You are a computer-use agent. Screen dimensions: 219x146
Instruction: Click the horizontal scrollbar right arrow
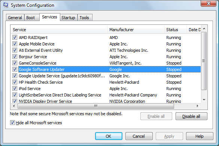pos(197,106)
